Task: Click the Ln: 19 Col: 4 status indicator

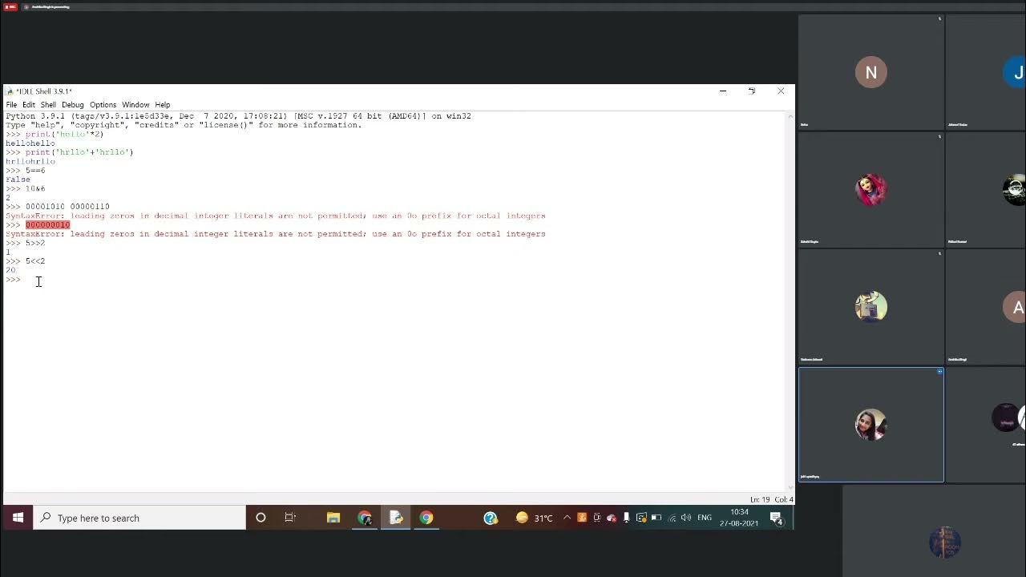Action: (x=771, y=499)
